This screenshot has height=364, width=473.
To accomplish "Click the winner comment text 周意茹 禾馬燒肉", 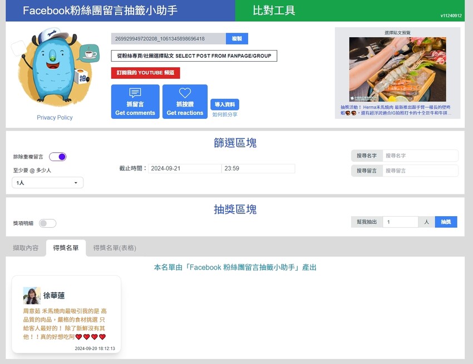I will (65, 323).
